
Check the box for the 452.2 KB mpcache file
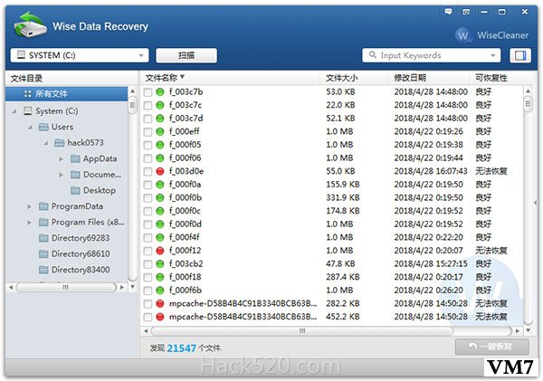(x=148, y=317)
